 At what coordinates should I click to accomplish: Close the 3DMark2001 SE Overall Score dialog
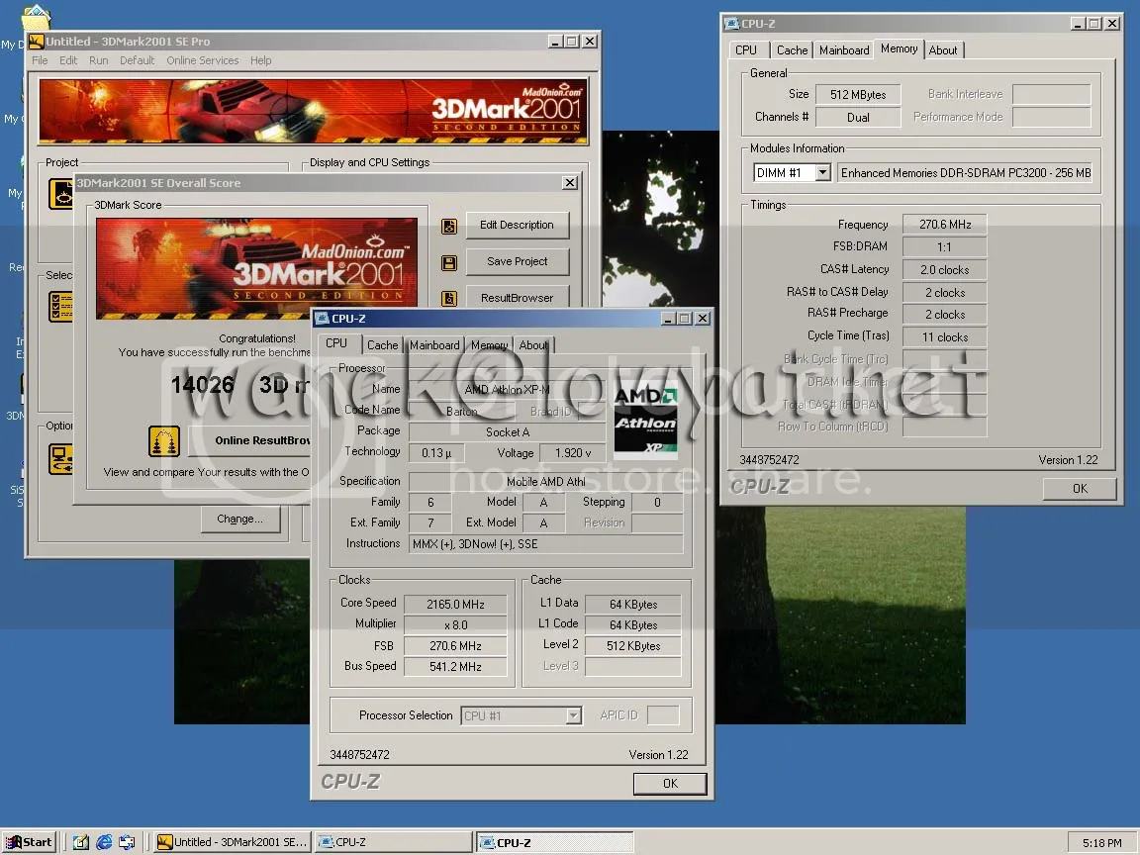(x=570, y=182)
